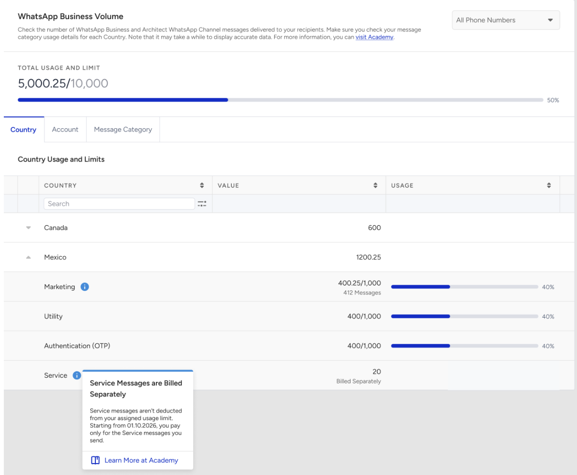577x475 pixels.
Task: Click the WhatsApp Business Volume title
Action: [x=71, y=16]
